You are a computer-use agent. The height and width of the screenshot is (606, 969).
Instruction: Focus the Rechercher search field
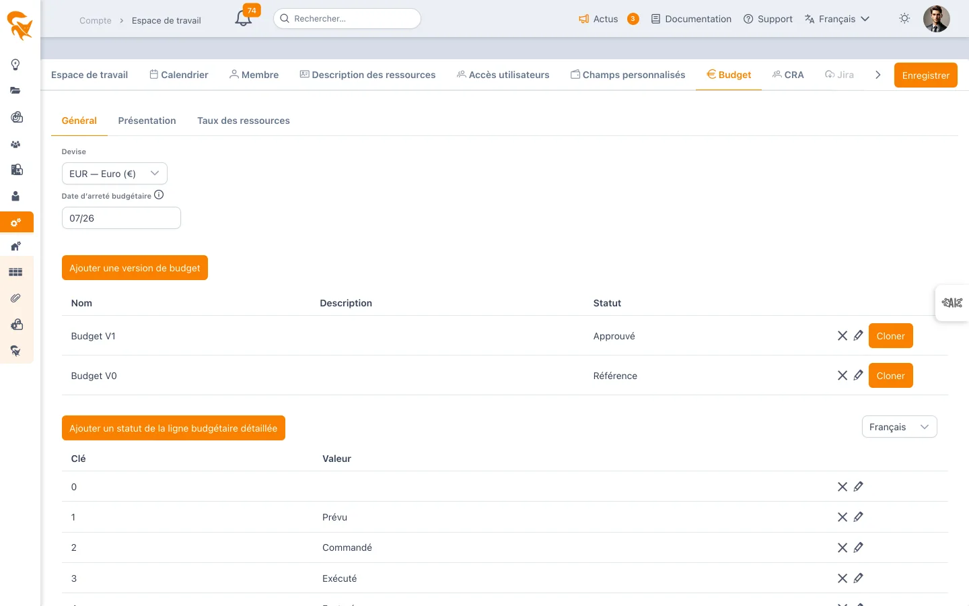click(347, 19)
